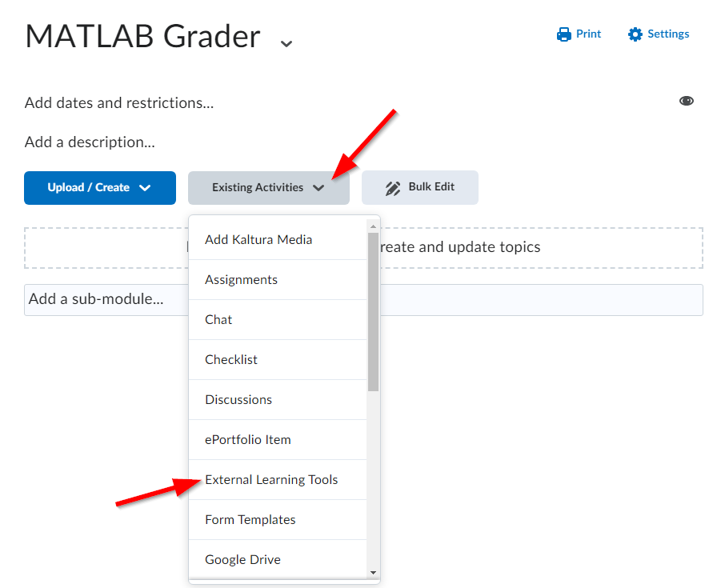Toggle the module visibility eye icon
Viewport: 717px width, 588px height.
[686, 101]
